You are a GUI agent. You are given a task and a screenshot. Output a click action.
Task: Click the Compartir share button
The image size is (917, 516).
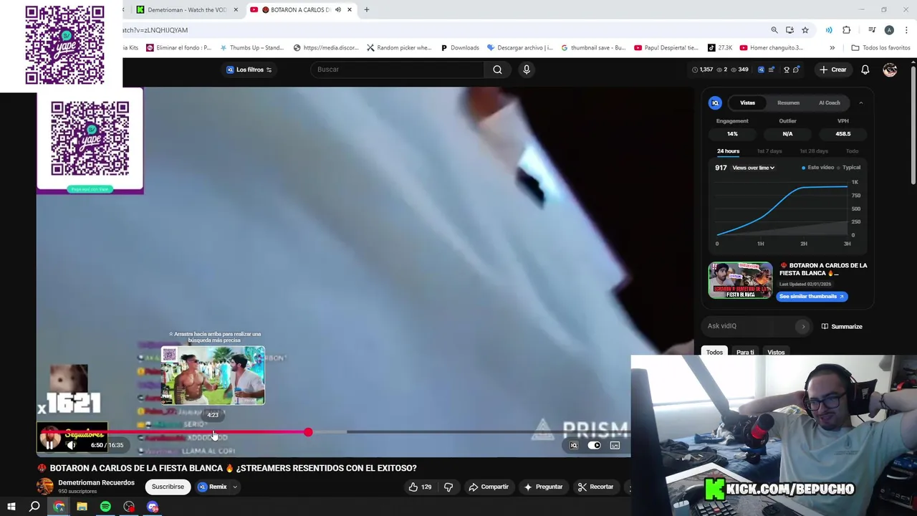pyautogui.click(x=489, y=487)
